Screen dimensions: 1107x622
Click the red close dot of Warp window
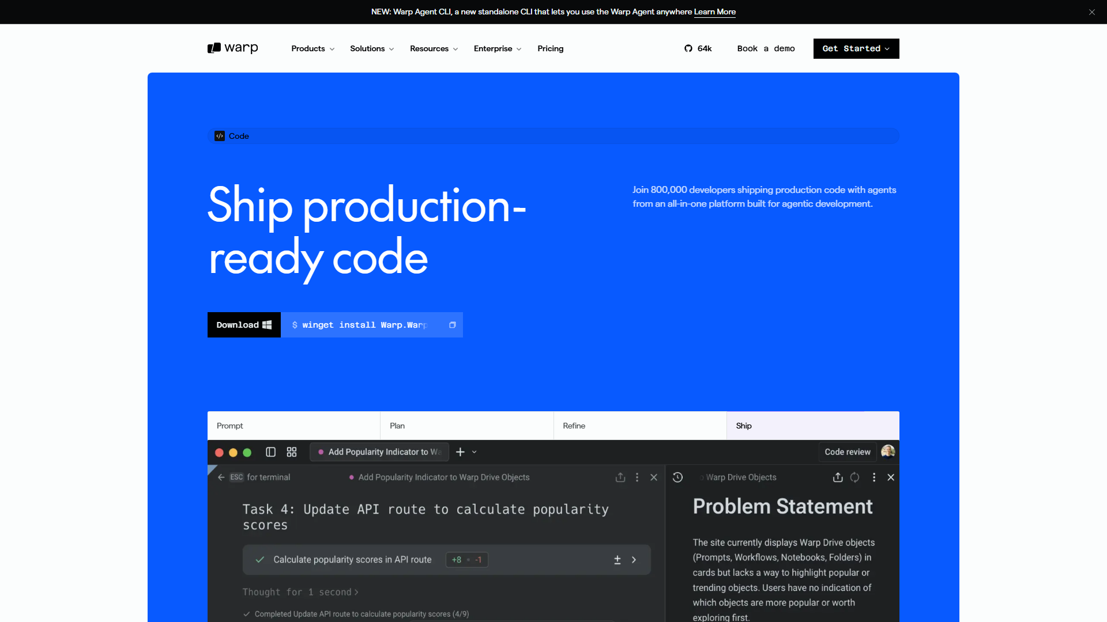[219, 453]
